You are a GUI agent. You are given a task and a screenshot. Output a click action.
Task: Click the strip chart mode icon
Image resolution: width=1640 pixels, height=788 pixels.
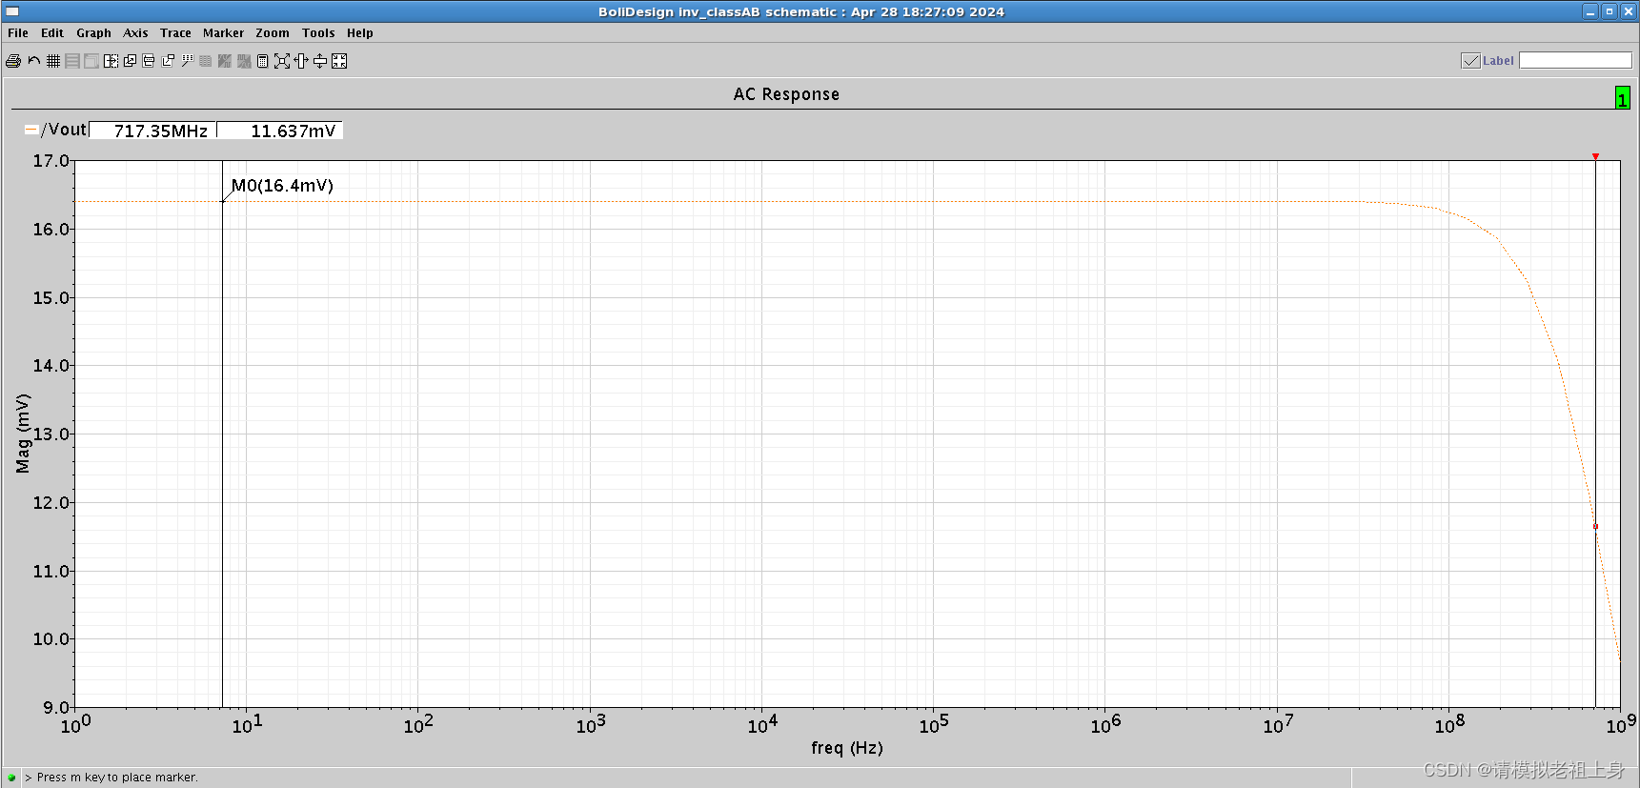(x=72, y=61)
